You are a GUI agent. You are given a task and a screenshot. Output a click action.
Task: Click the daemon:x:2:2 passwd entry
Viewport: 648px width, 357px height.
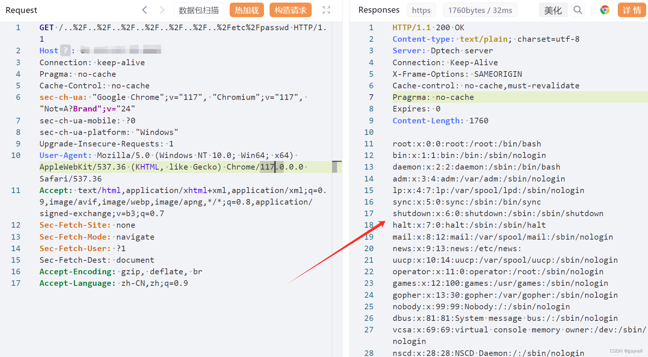pos(476,167)
